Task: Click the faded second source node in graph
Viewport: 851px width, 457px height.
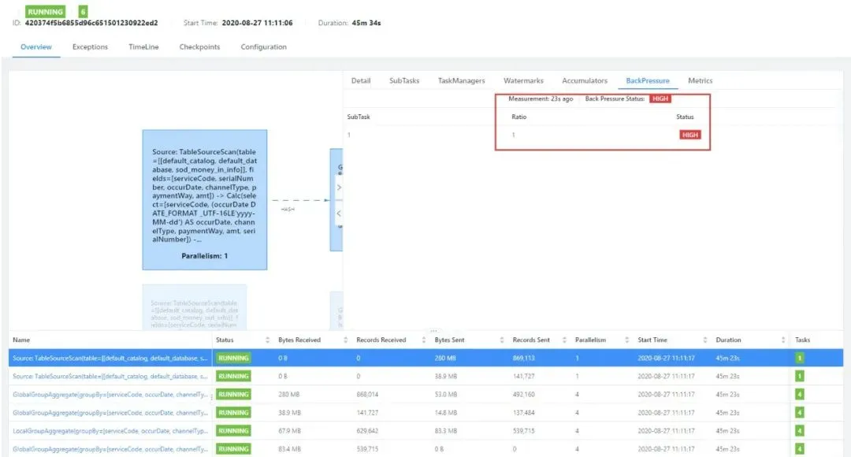Action: (x=195, y=307)
